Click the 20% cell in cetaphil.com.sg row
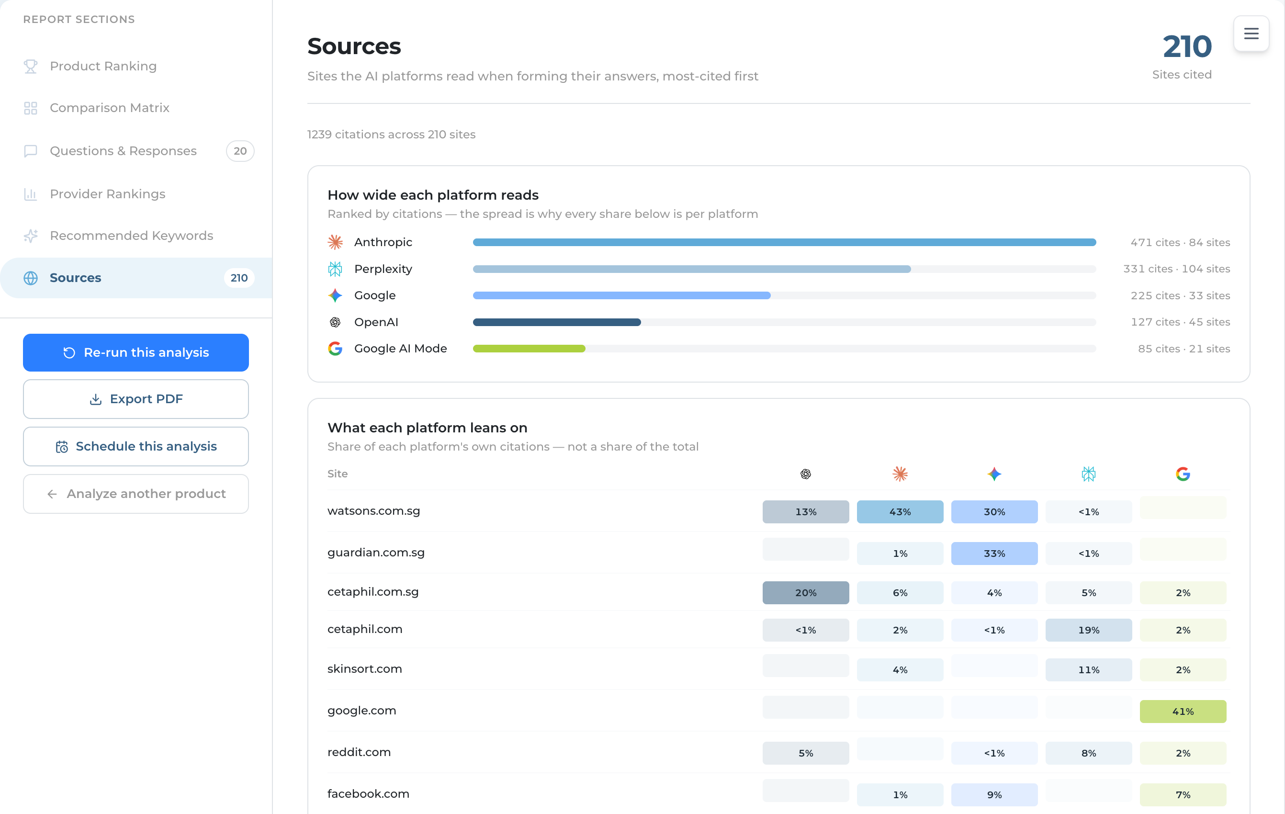 click(x=806, y=593)
